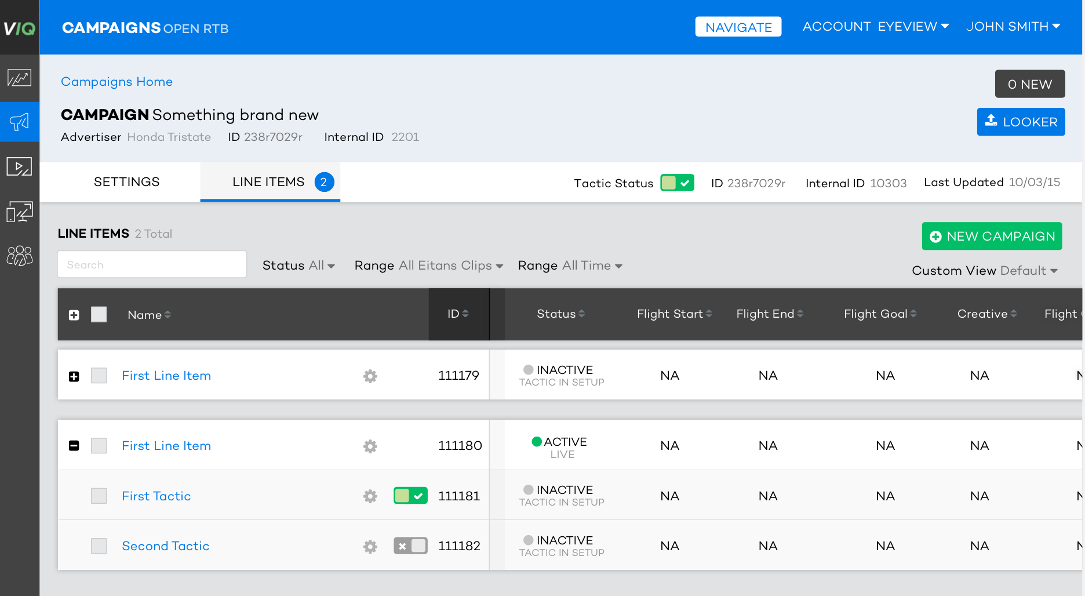The width and height of the screenshot is (1085, 596).
Task: Click the gear icon for Second Tactic
Action: (370, 546)
